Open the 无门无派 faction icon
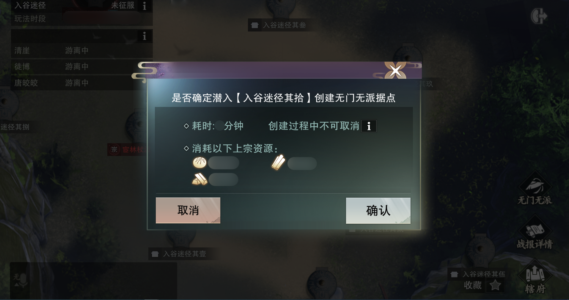The image size is (569, 300). click(x=535, y=190)
